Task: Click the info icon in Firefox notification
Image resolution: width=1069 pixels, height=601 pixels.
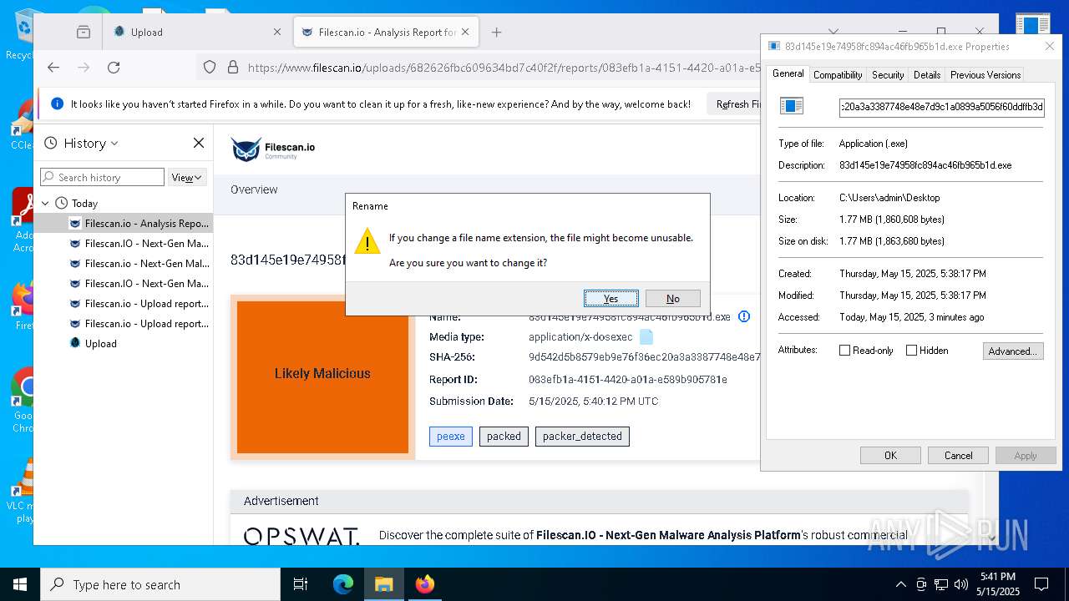Action: tap(57, 104)
